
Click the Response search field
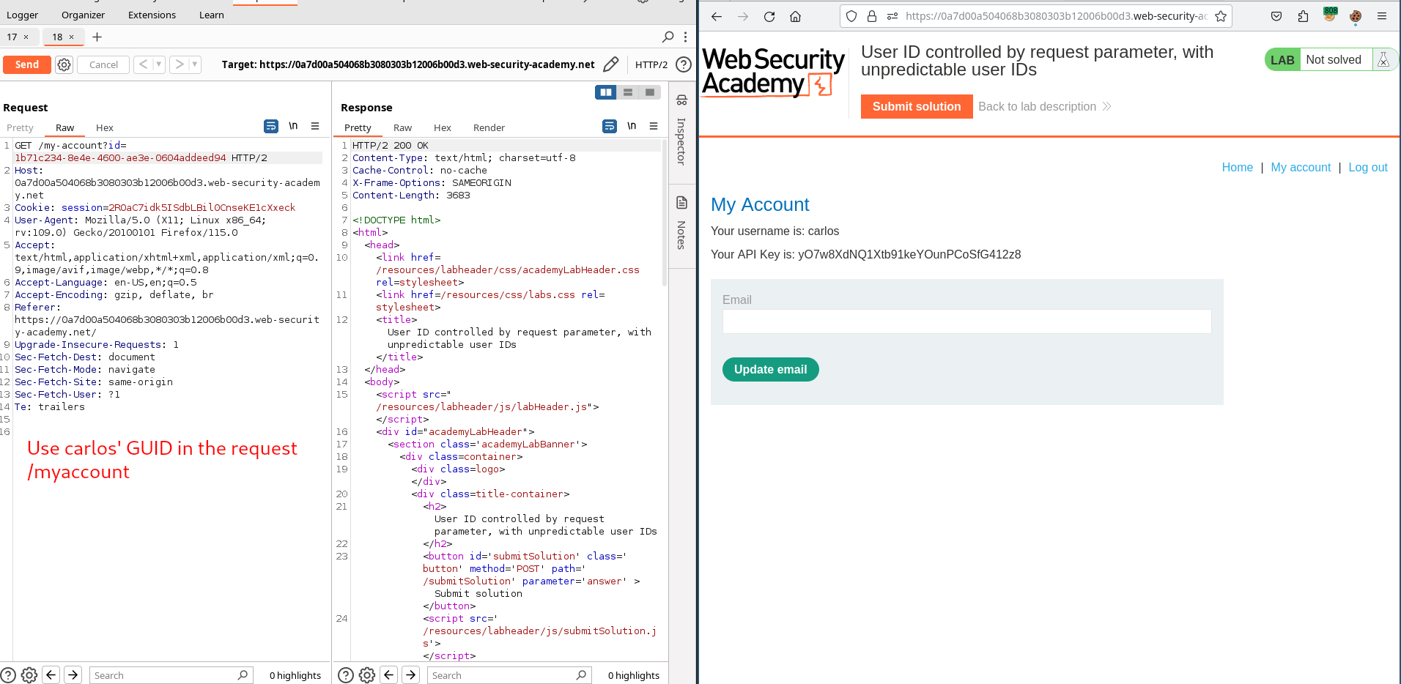pyautogui.click(x=509, y=675)
